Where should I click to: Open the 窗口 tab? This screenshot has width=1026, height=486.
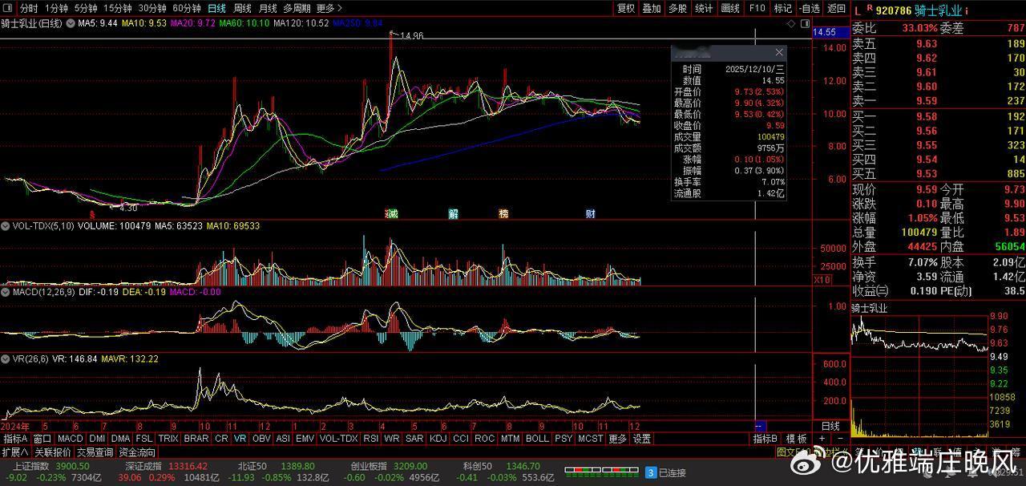(x=42, y=439)
